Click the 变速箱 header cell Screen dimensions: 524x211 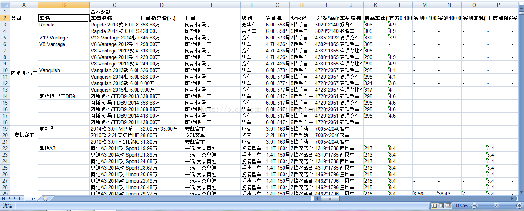coord(302,18)
